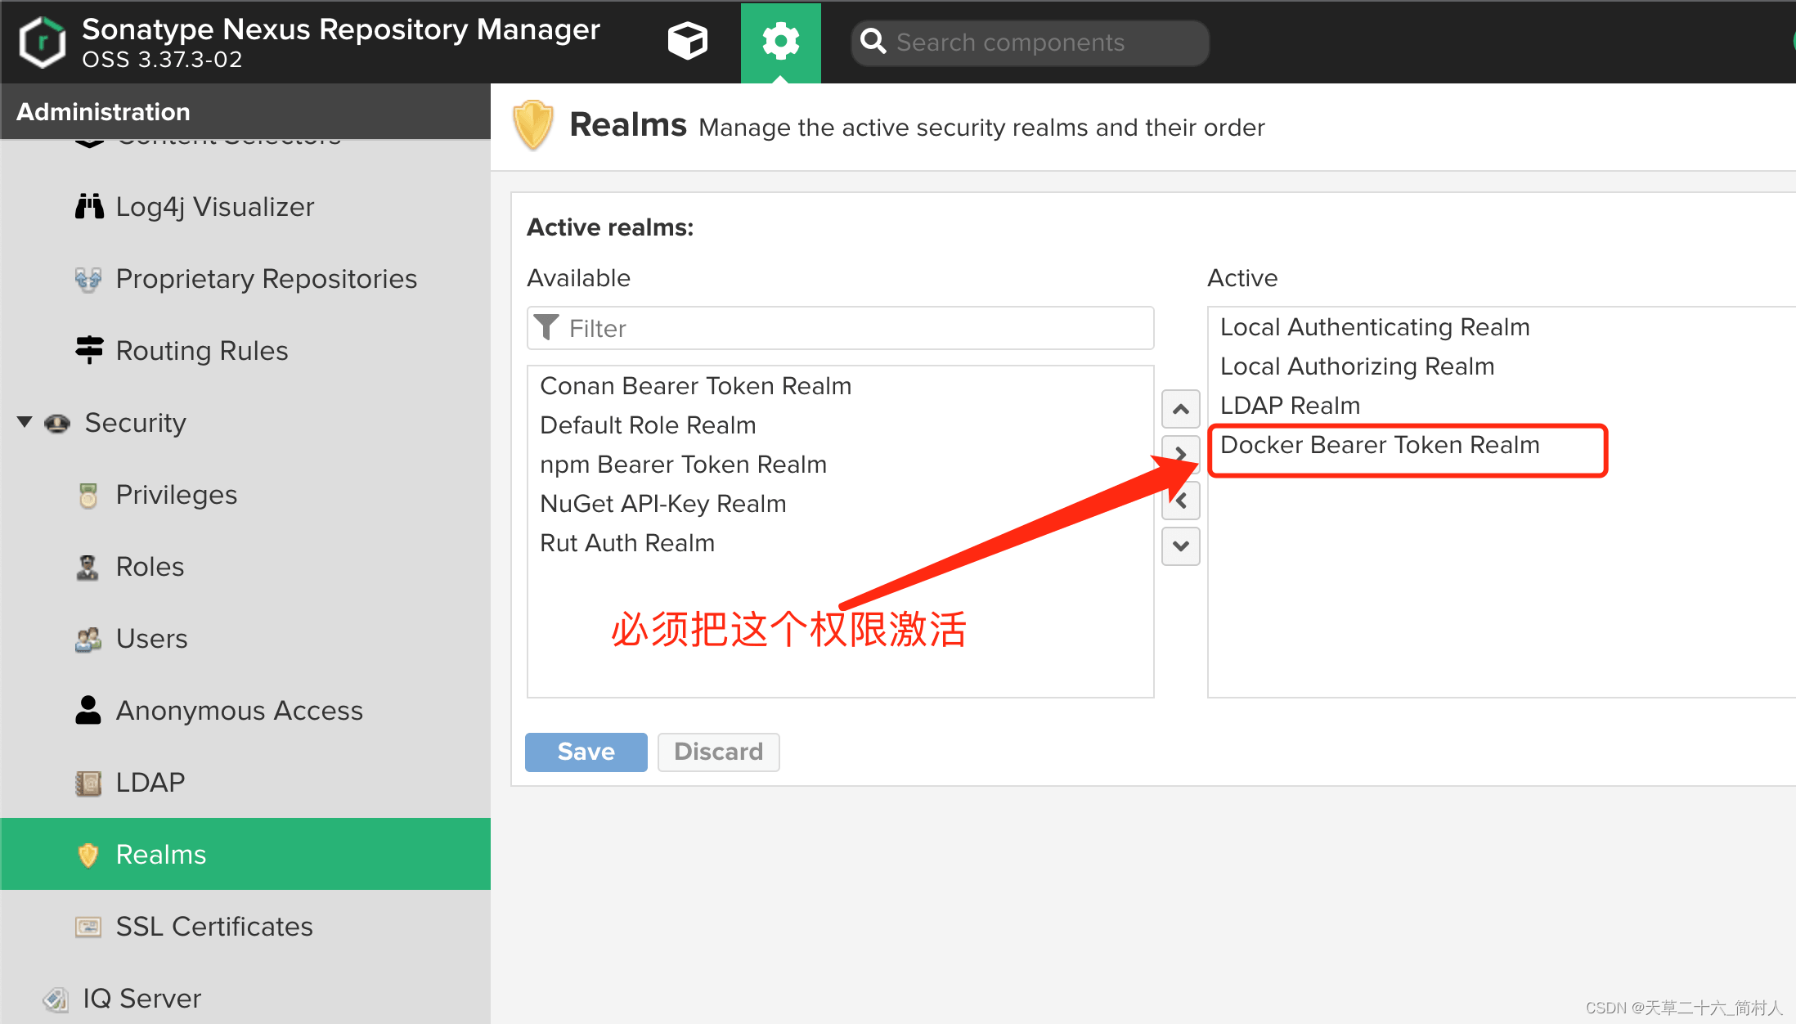Select npm Bearer Token Realm
The height and width of the screenshot is (1024, 1796).
pyautogui.click(x=684, y=465)
